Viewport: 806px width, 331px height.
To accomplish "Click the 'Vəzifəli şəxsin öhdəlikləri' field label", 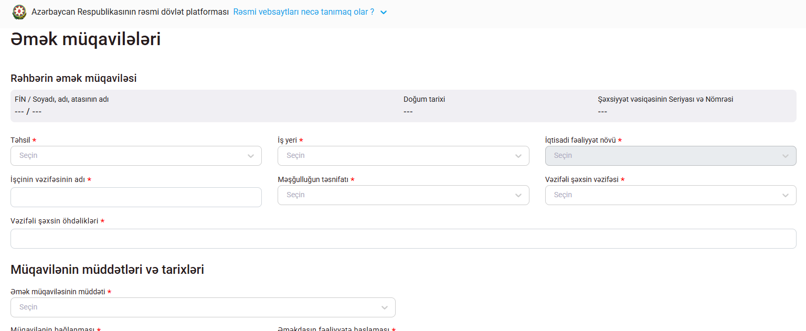I will click(54, 221).
